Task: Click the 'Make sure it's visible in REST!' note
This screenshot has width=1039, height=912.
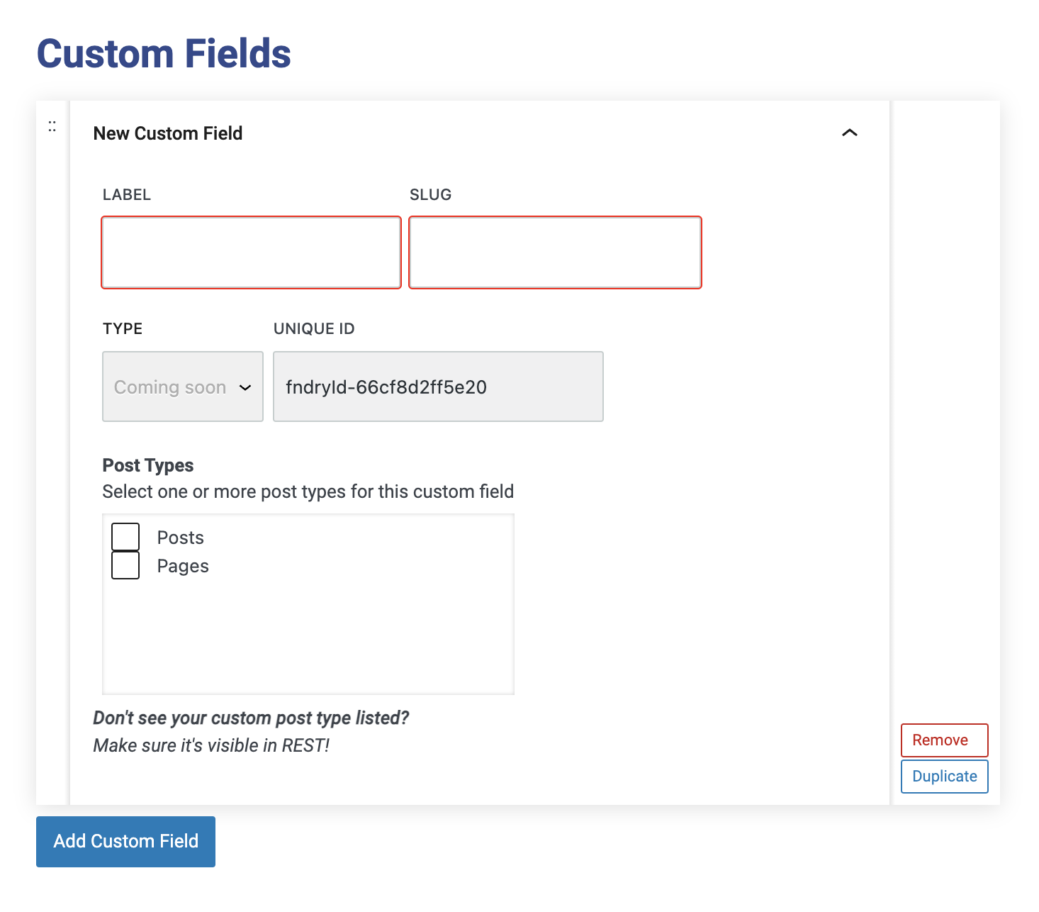Action: point(211,745)
